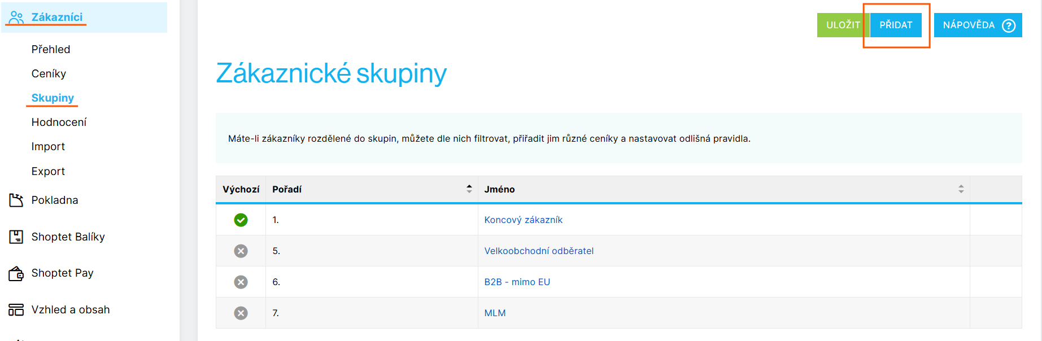The image size is (1042, 341).
Task: Click the Zákaznické skupiny page heading
Action: point(331,73)
